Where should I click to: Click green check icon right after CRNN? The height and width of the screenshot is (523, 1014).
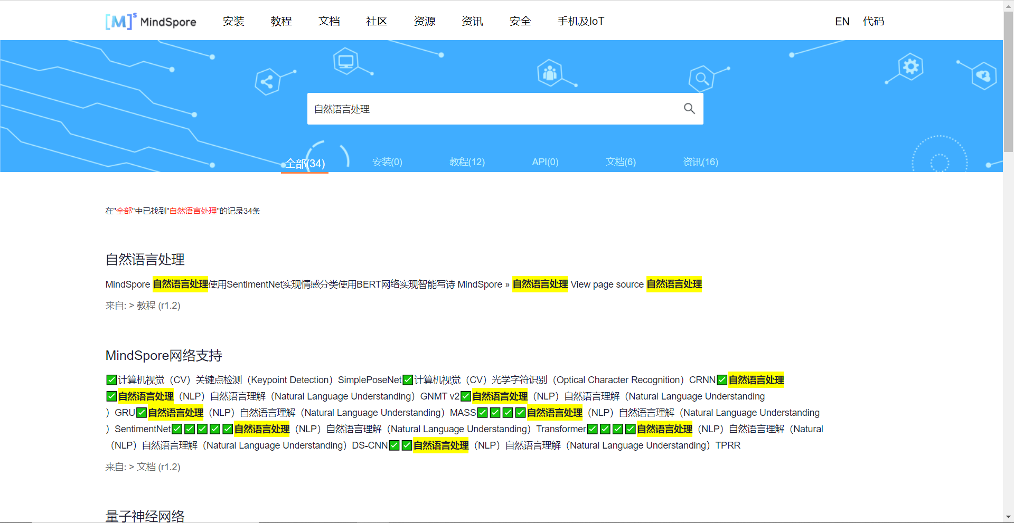(x=722, y=380)
